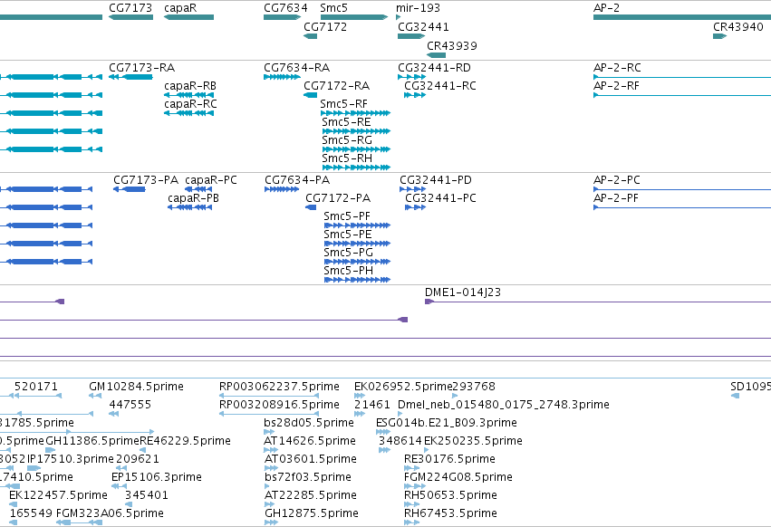Screen dimensions: 771x527
Task: Click the Smc5-RG transcript label
Action: pos(347,140)
